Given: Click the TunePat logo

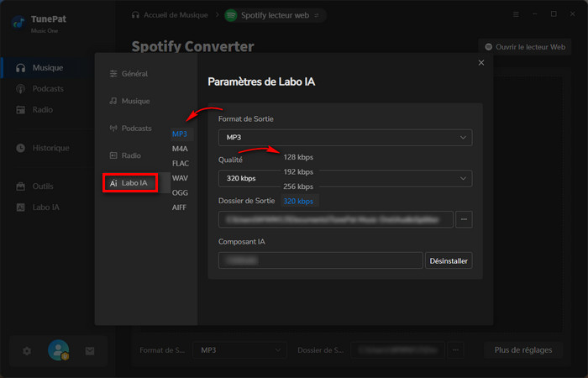Looking at the screenshot, I should (18, 23).
